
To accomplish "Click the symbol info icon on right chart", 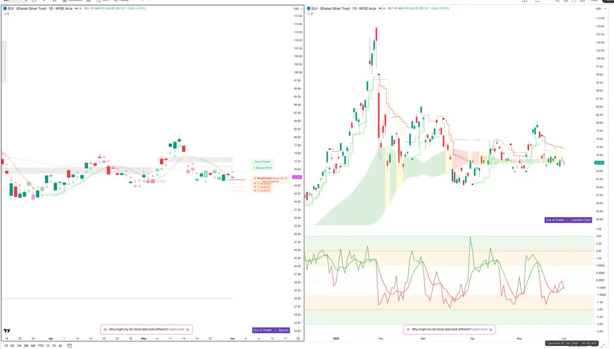I will [308, 8].
